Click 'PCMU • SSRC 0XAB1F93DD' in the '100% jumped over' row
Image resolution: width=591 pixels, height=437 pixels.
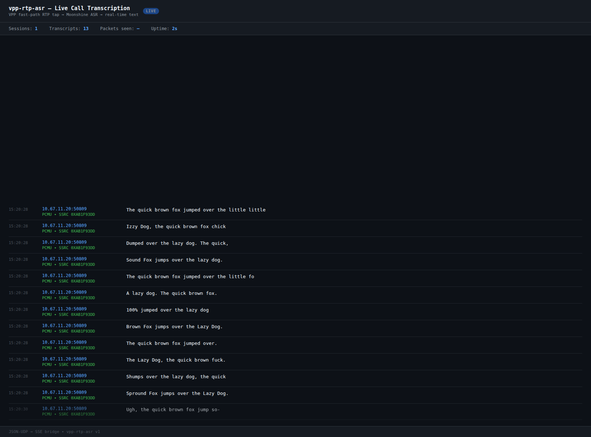(x=69, y=315)
